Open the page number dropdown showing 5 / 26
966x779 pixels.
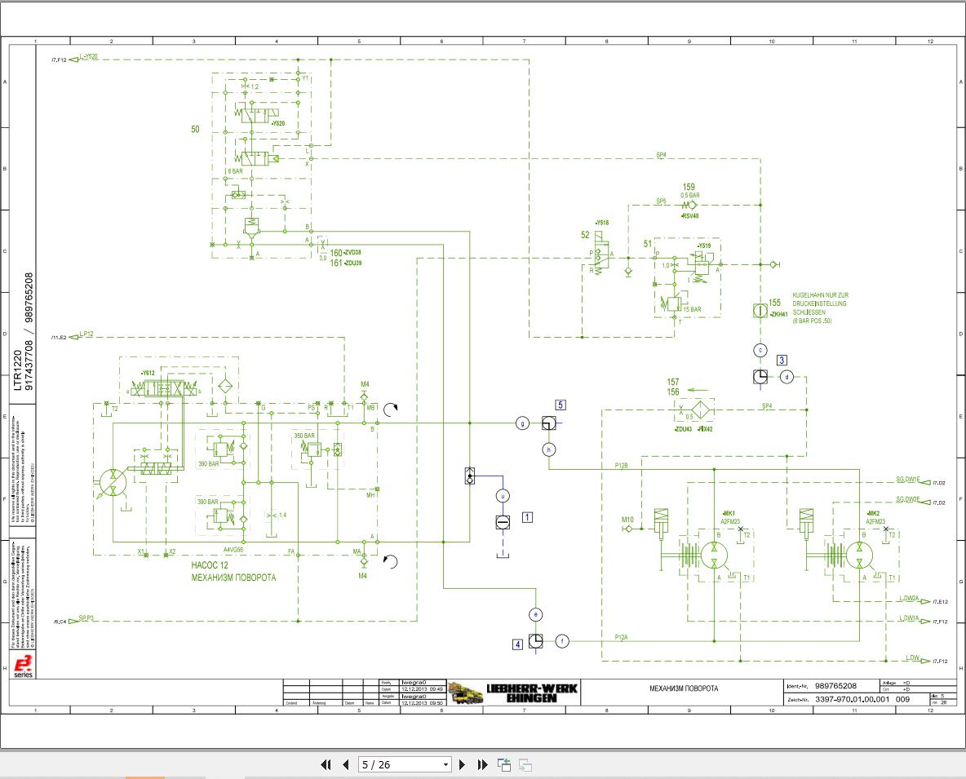[x=445, y=764]
